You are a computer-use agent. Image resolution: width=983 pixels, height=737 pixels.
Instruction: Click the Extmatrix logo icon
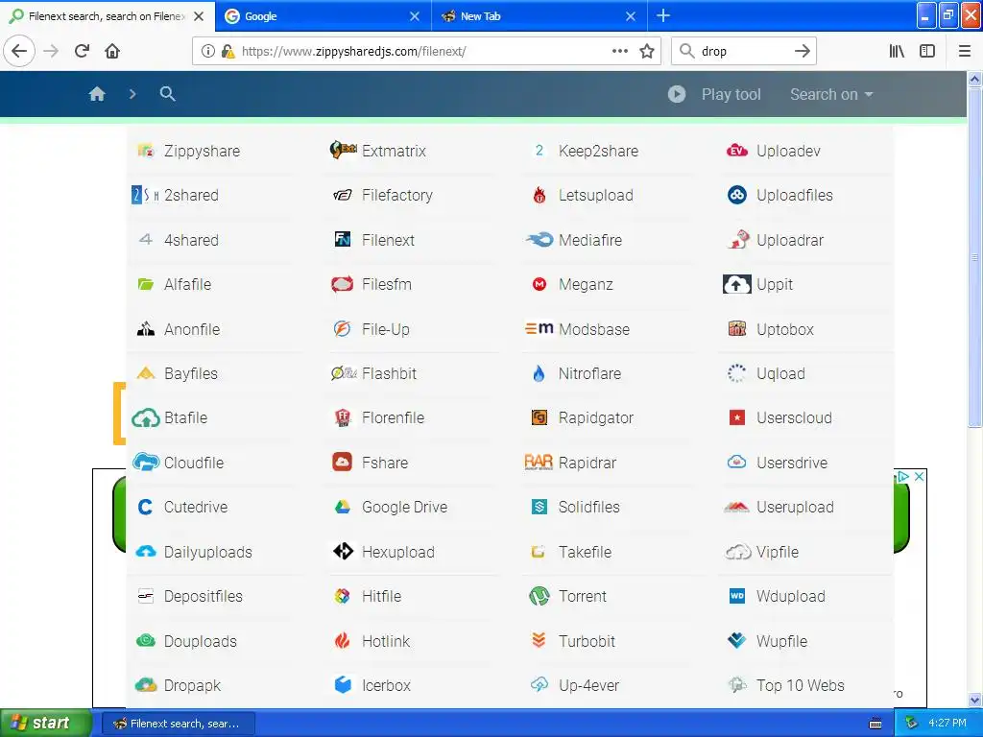point(343,151)
